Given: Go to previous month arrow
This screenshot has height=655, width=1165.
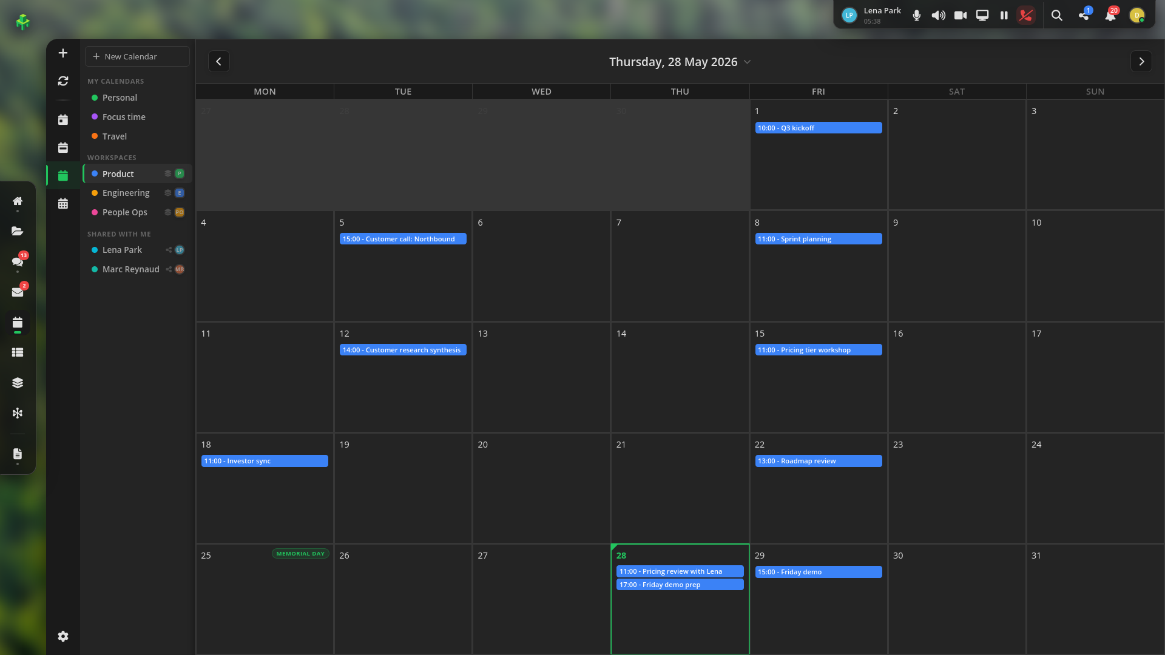Looking at the screenshot, I should pos(219,61).
